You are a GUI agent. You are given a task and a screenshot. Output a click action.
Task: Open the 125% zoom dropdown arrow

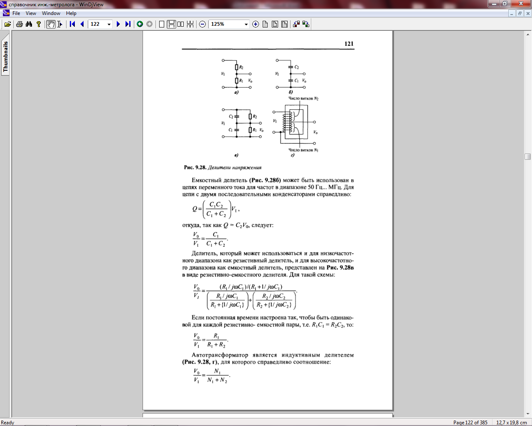pyautogui.click(x=246, y=24)
